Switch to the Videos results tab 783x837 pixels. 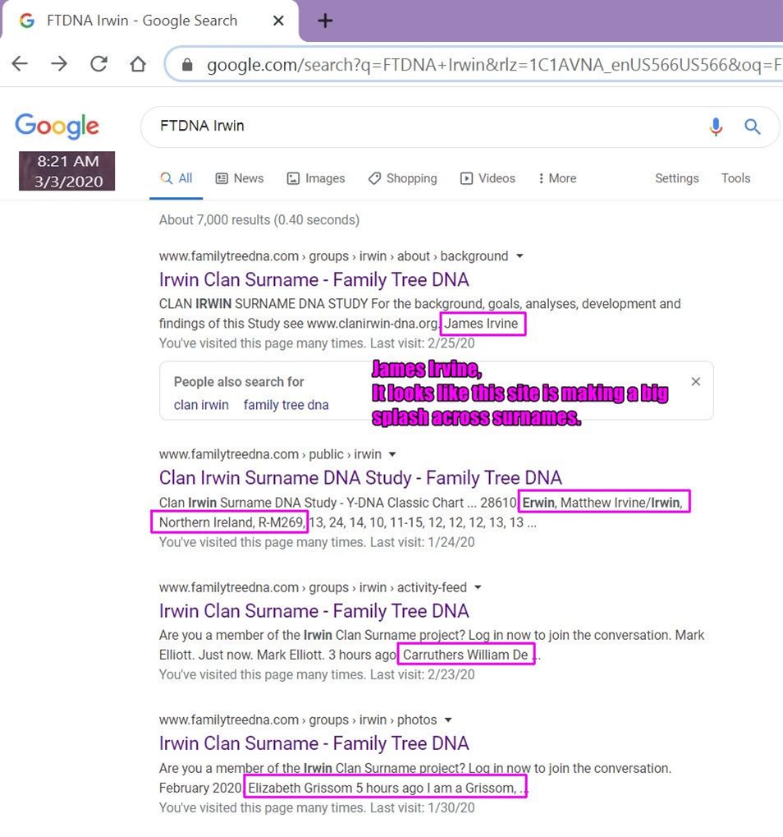[x=488, y=178]
